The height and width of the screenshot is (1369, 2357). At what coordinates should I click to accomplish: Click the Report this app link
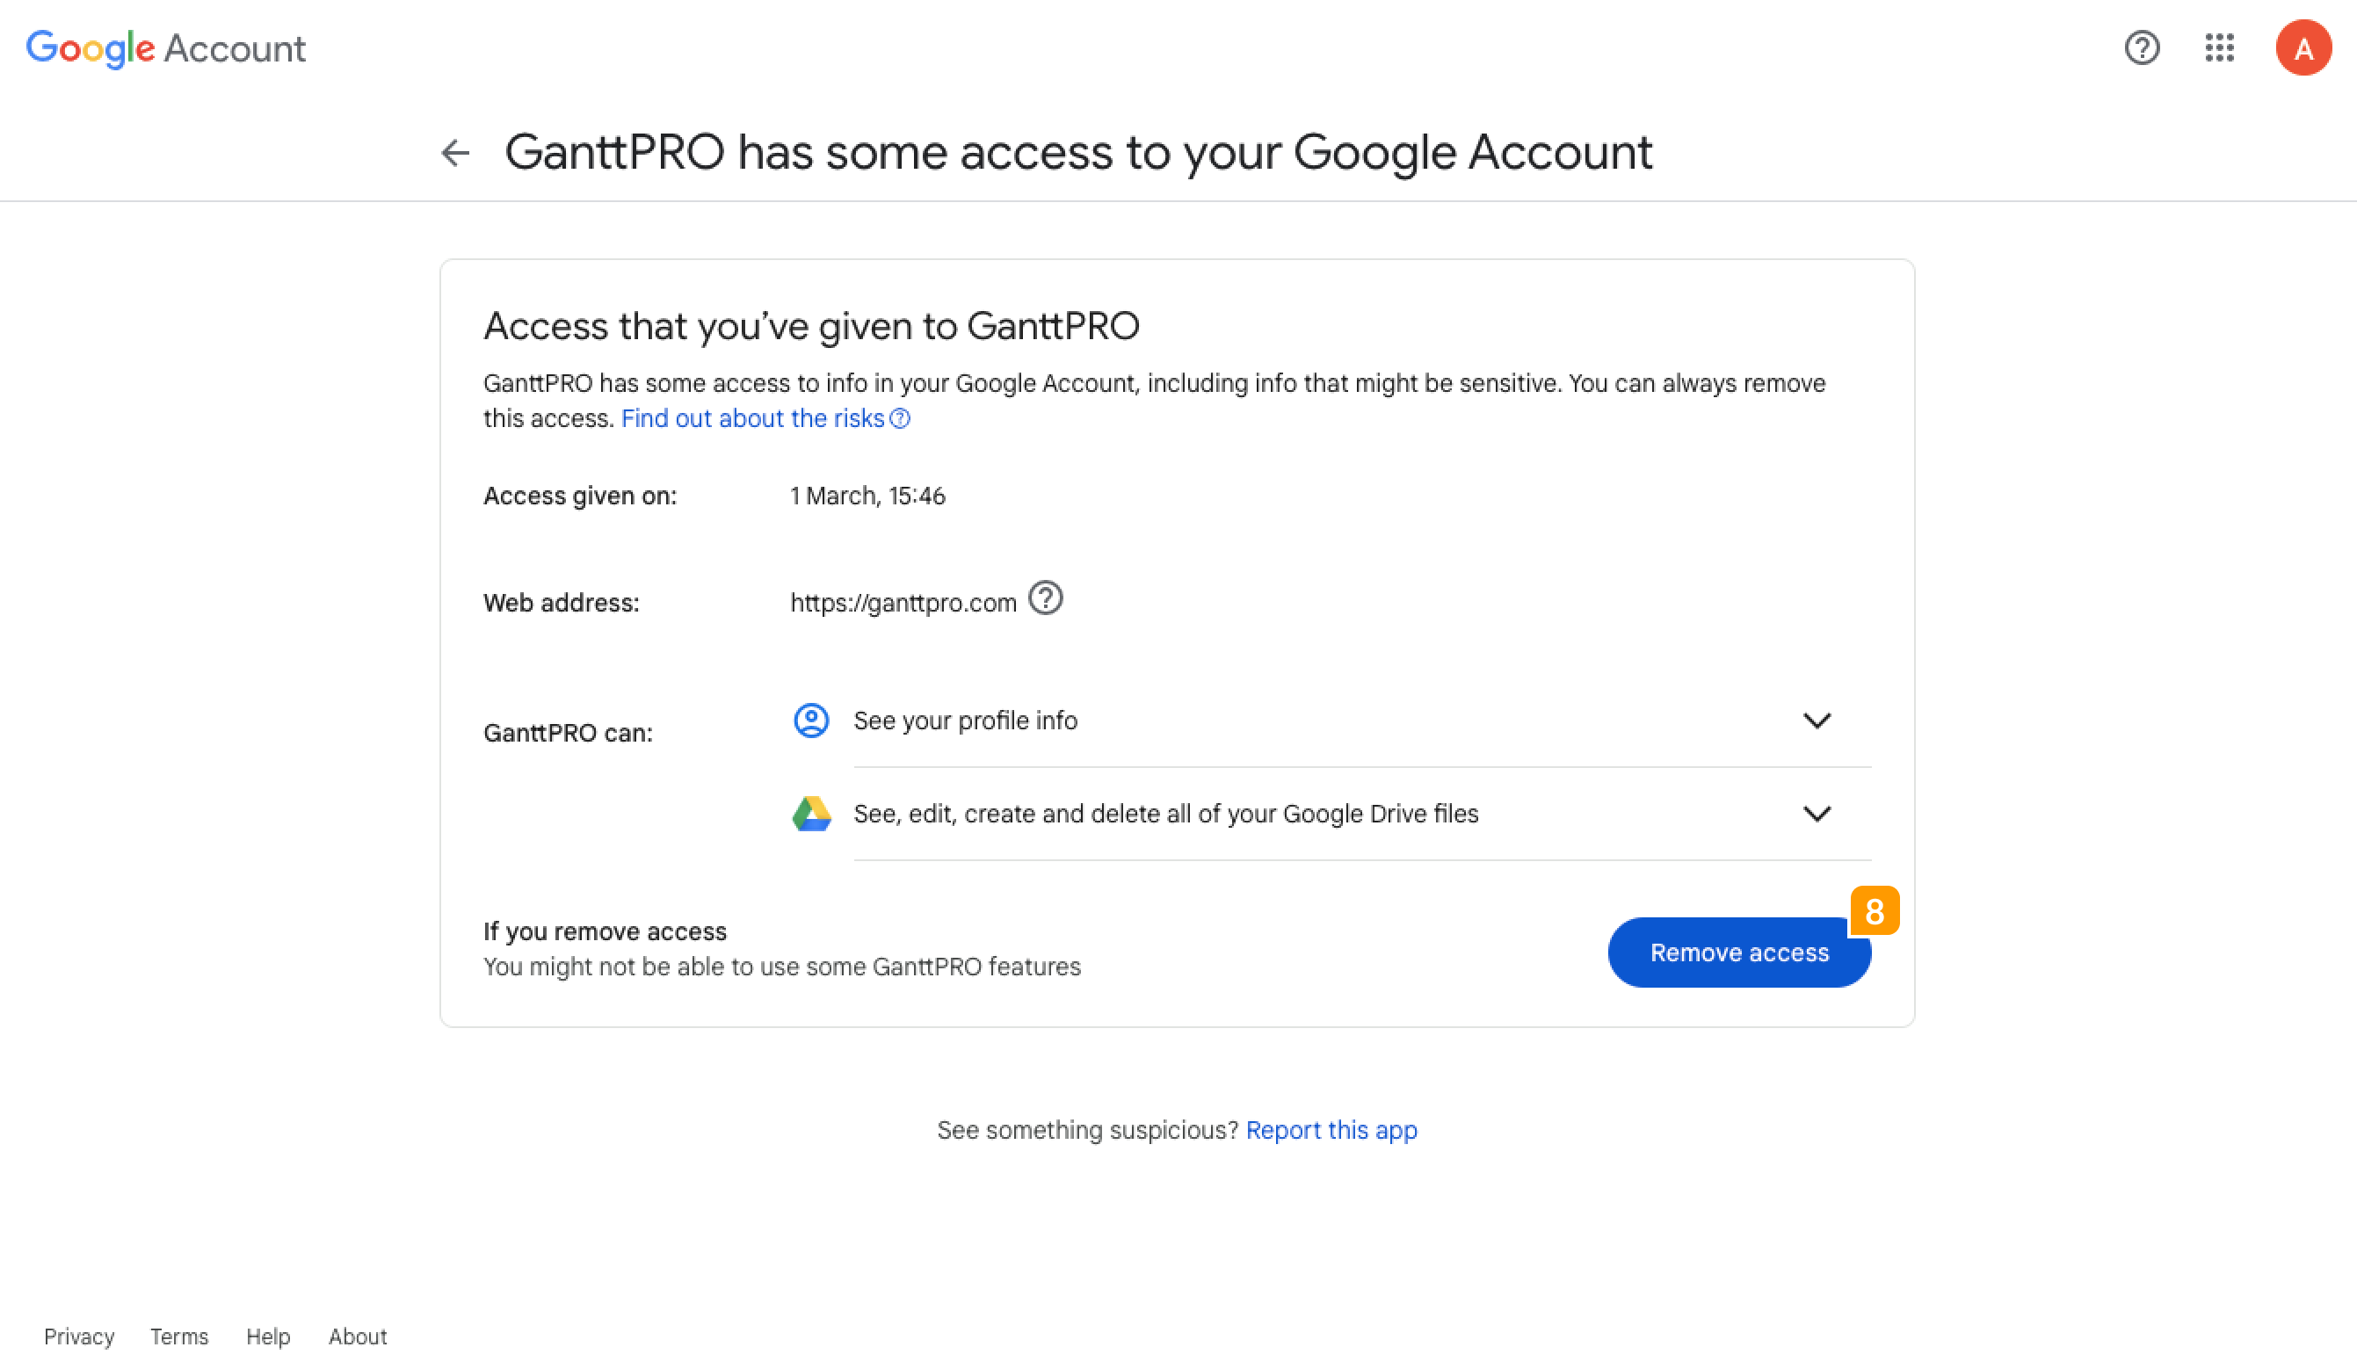pyautogui.click(x=1331, y=1127)
